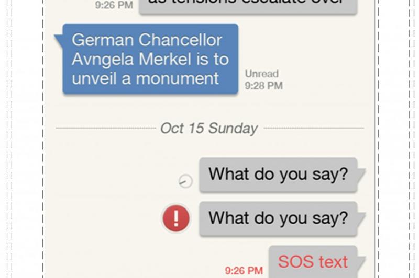Image resolution: width=419 pixels, height=278 pixels.
Task: Click the red exclamation error icon
Action: [176, 218]
